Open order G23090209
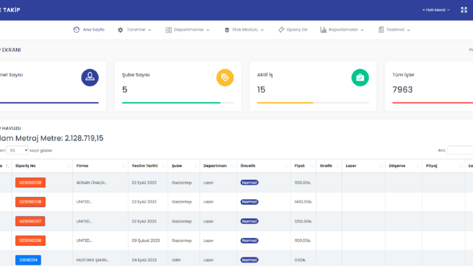 pyautogui.click(x=30, y=183)
